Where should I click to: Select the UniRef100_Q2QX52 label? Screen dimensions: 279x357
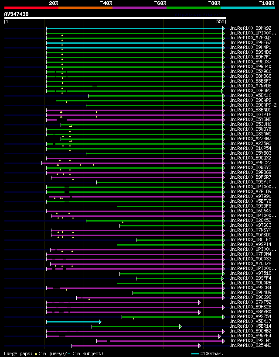(250, 220)
